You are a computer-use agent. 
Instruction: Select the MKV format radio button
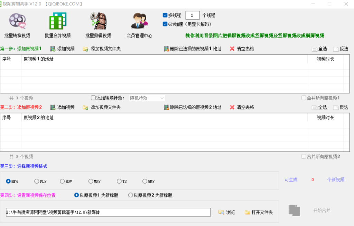coord(91,181)
